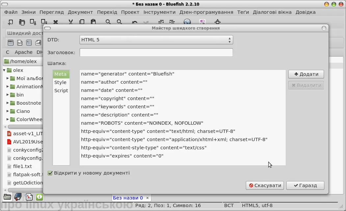Open the Інструменти menu
The image size is (346, 211).
click(159, 12)
